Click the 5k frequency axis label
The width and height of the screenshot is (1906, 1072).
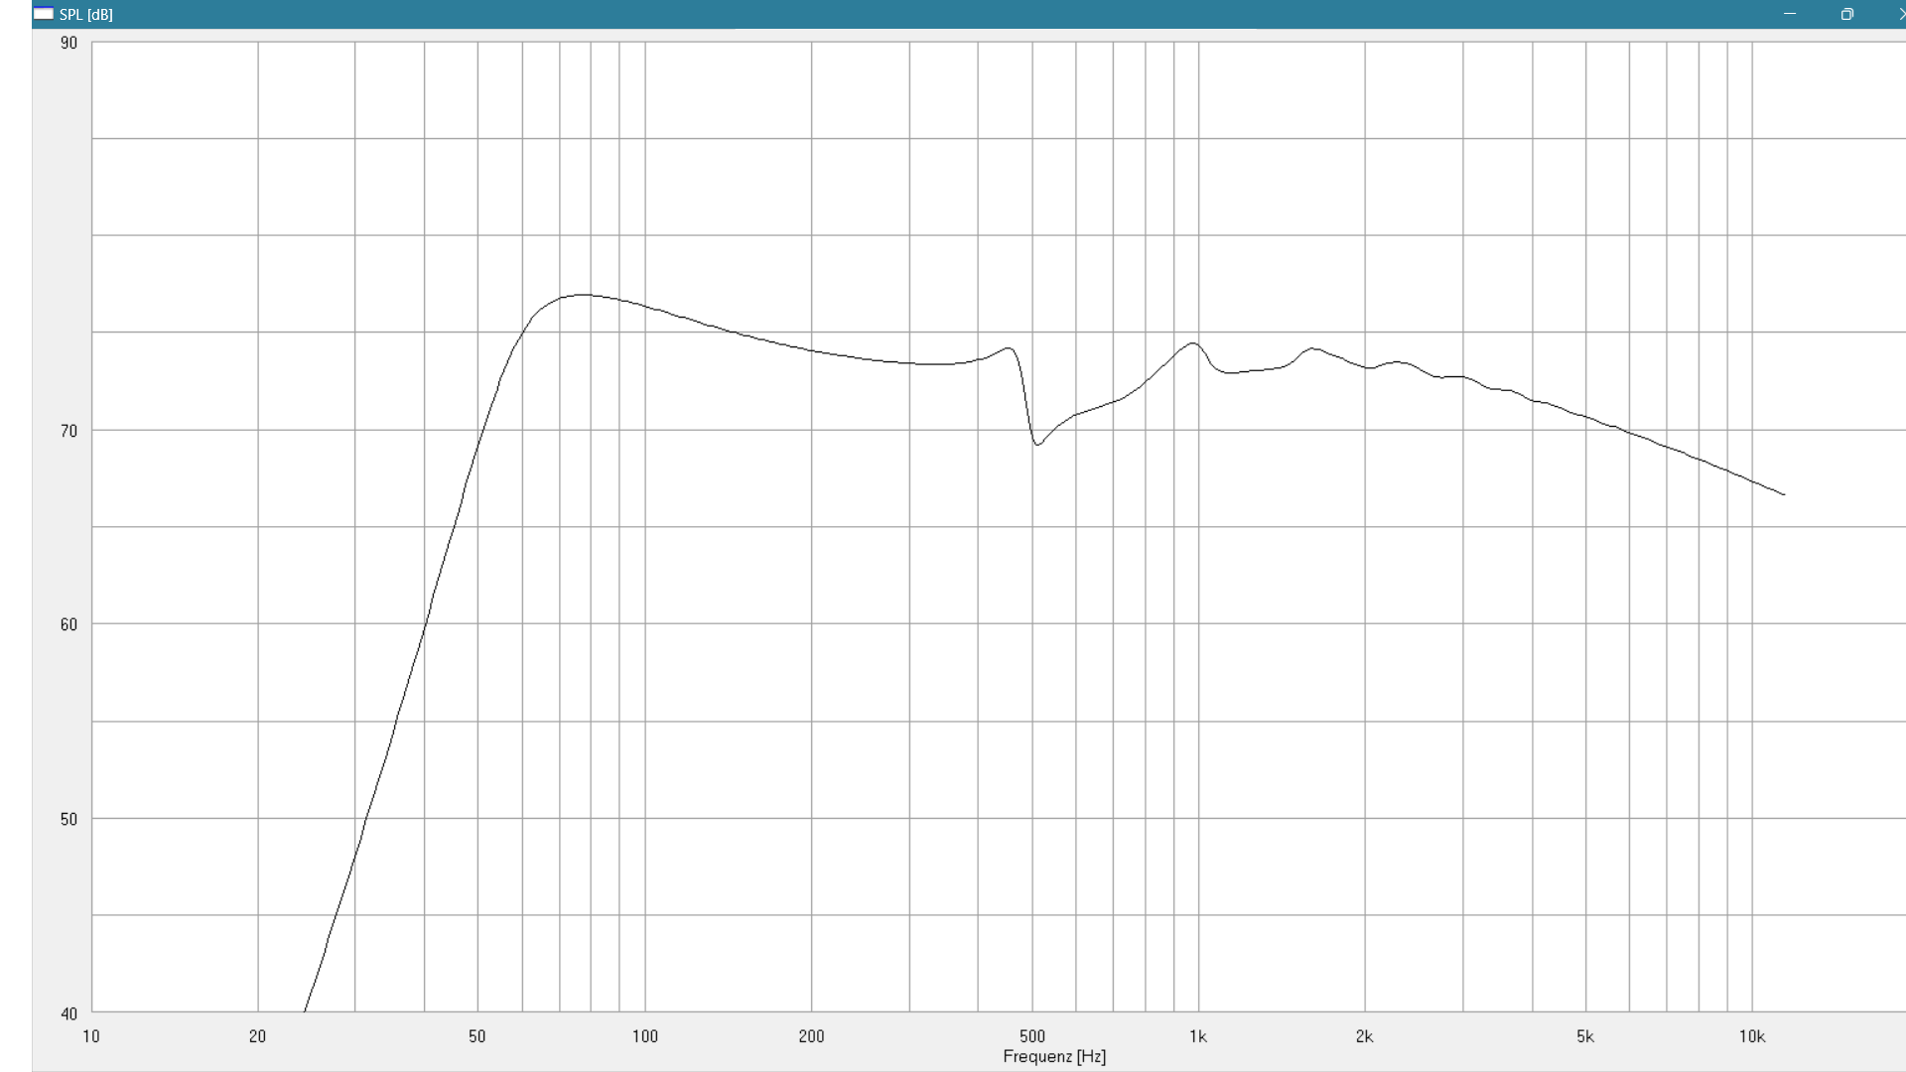[x=1585, y=1036]
